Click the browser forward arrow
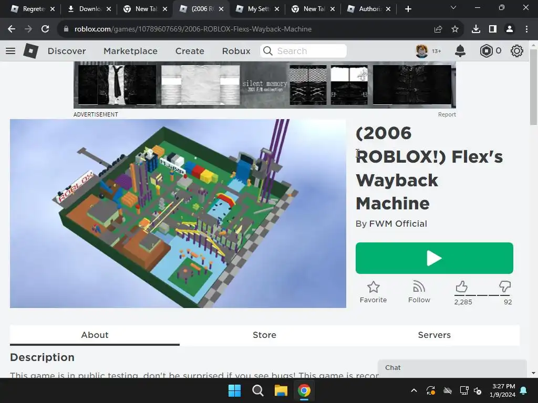Screen dimensions: 538x403 pos(28,29)
